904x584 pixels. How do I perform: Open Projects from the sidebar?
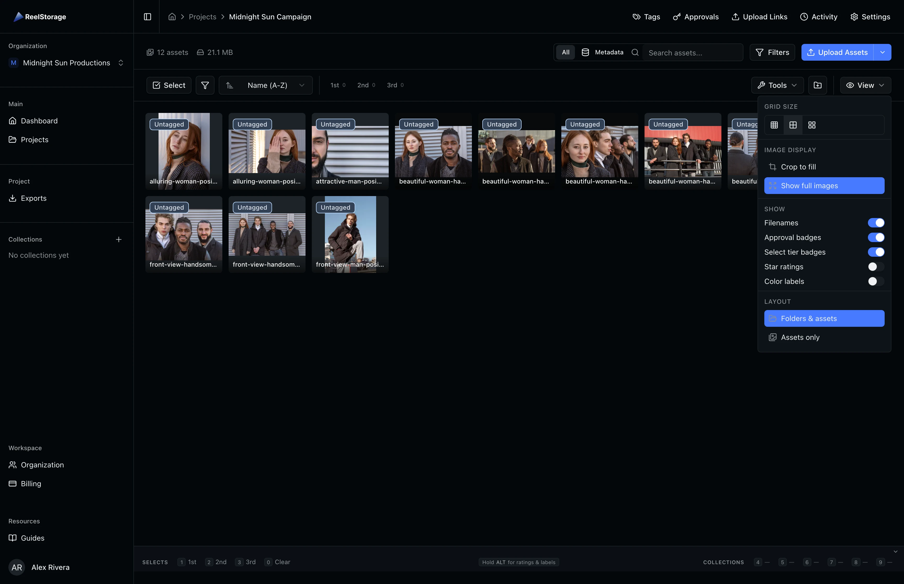[35, 139]
